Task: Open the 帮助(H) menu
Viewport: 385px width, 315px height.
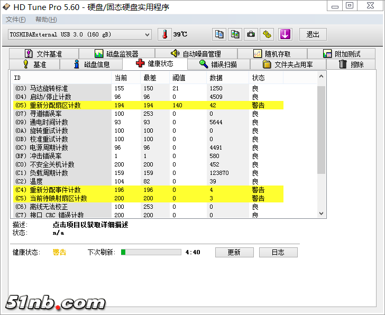Action: [46, 20]
